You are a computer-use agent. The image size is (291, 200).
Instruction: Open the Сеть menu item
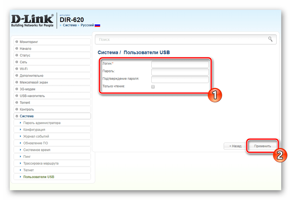click(x=52, y=62)
